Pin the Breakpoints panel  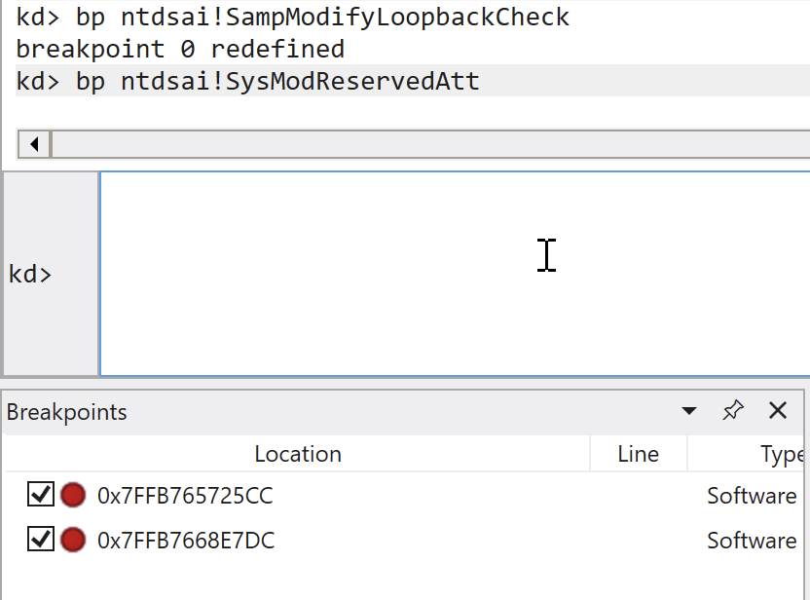pyautogui.click(x=733, y=411)
